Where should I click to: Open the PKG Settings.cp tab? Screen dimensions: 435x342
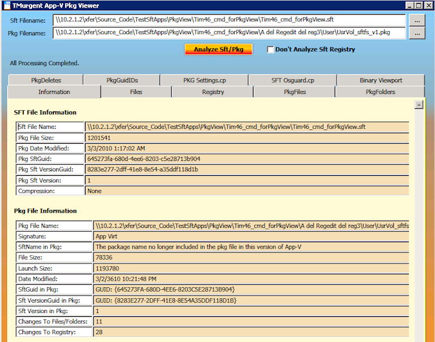point(205,81)
